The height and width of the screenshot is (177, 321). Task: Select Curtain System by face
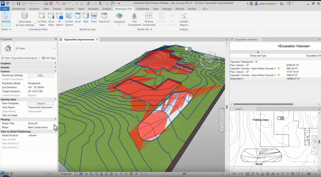[x=69, y=19]
